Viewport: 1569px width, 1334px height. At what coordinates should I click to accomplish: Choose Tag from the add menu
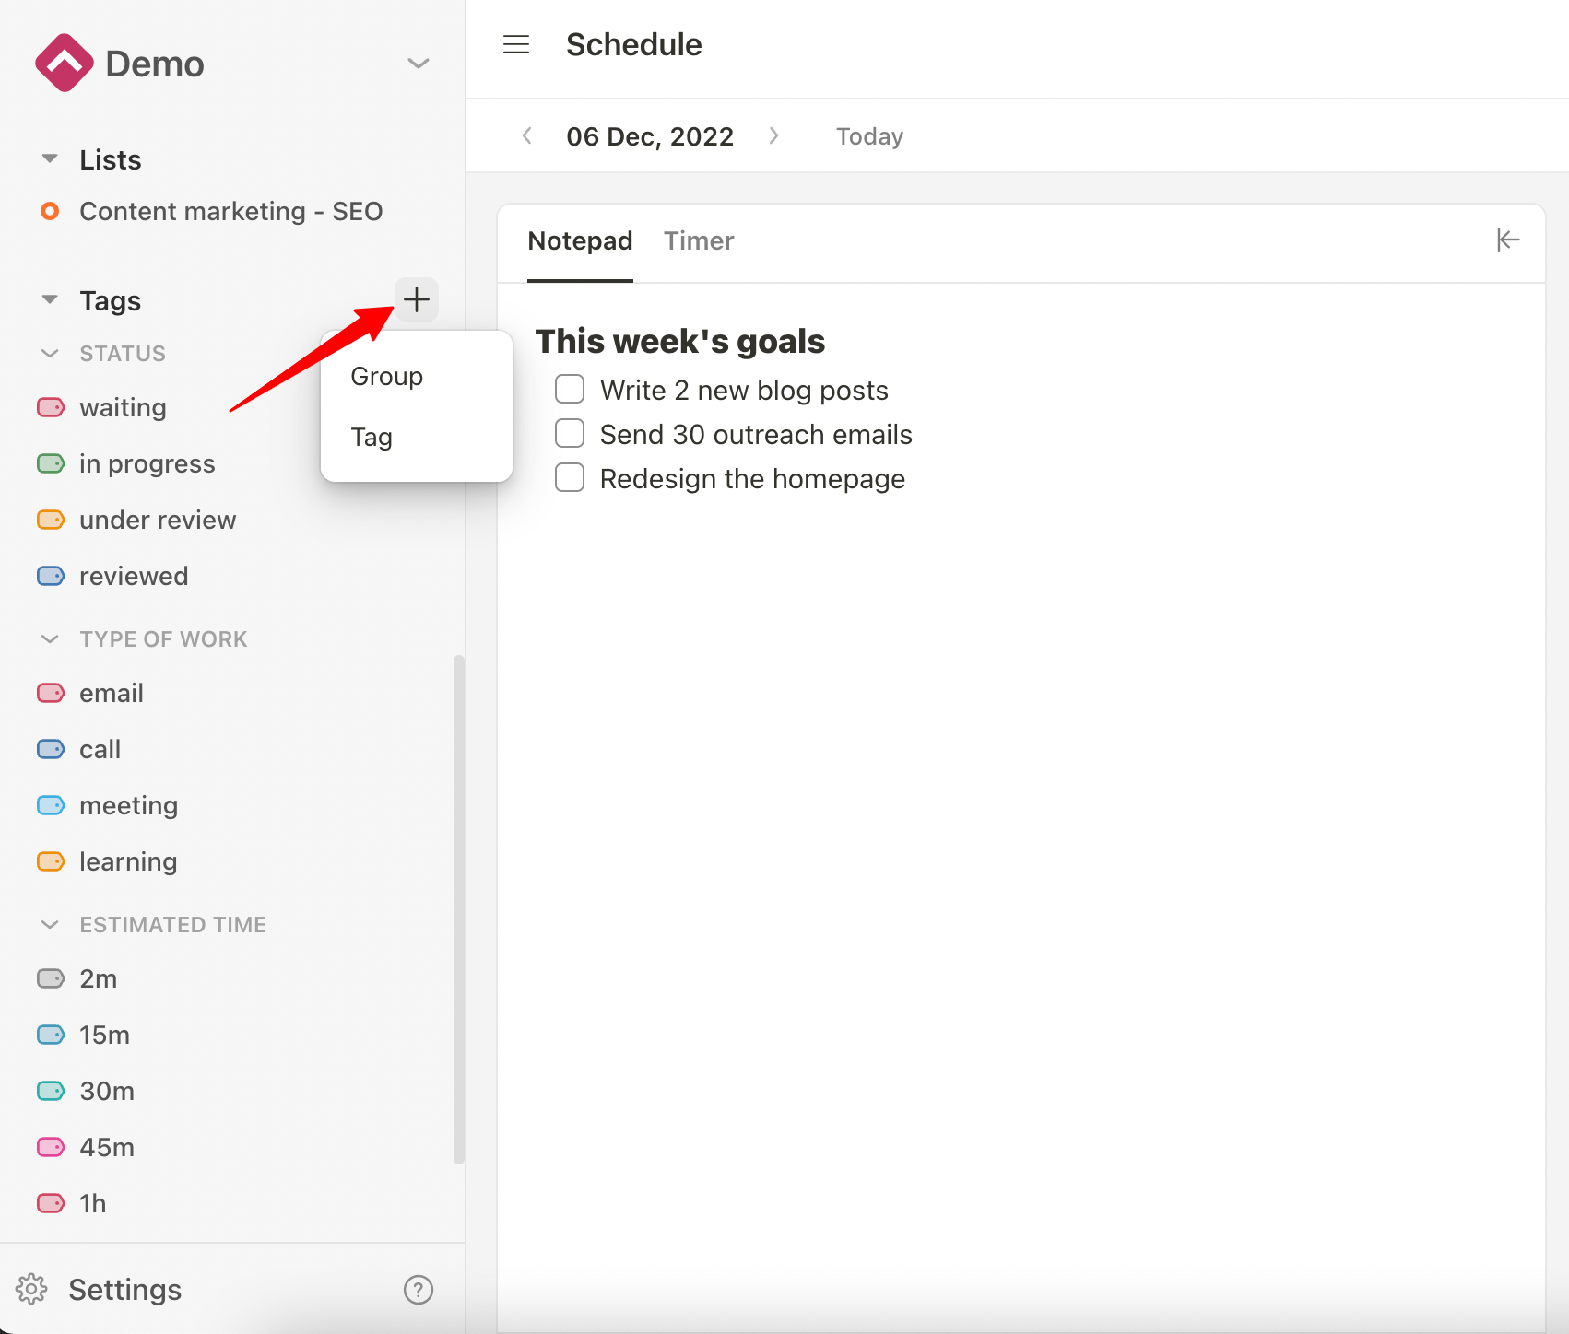[x=372, y=437]
